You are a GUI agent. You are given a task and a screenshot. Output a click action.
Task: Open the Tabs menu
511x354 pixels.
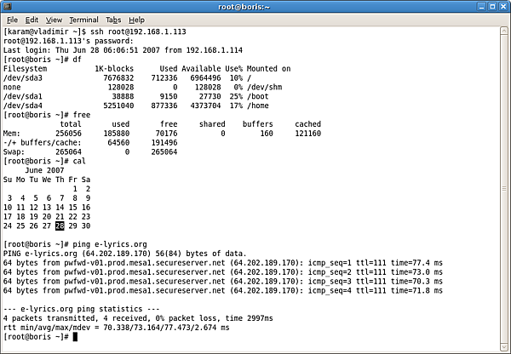coord(113,20)
